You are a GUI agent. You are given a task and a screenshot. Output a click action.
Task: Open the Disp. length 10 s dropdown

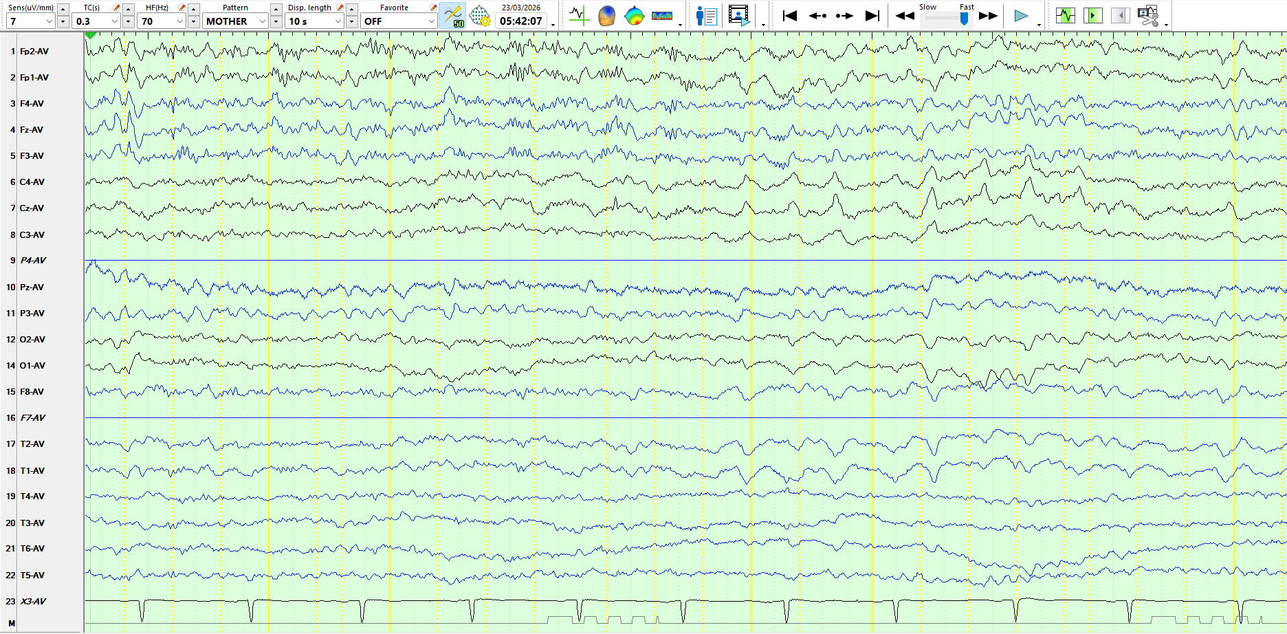click(338, 21)
